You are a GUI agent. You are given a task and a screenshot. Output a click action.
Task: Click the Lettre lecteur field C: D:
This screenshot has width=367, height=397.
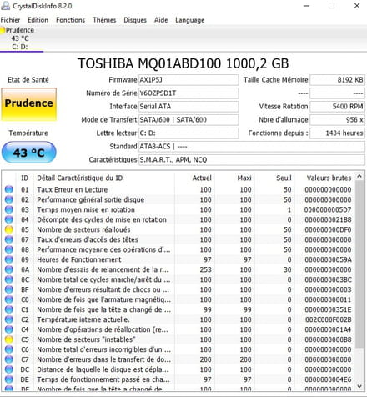[189, 133]
